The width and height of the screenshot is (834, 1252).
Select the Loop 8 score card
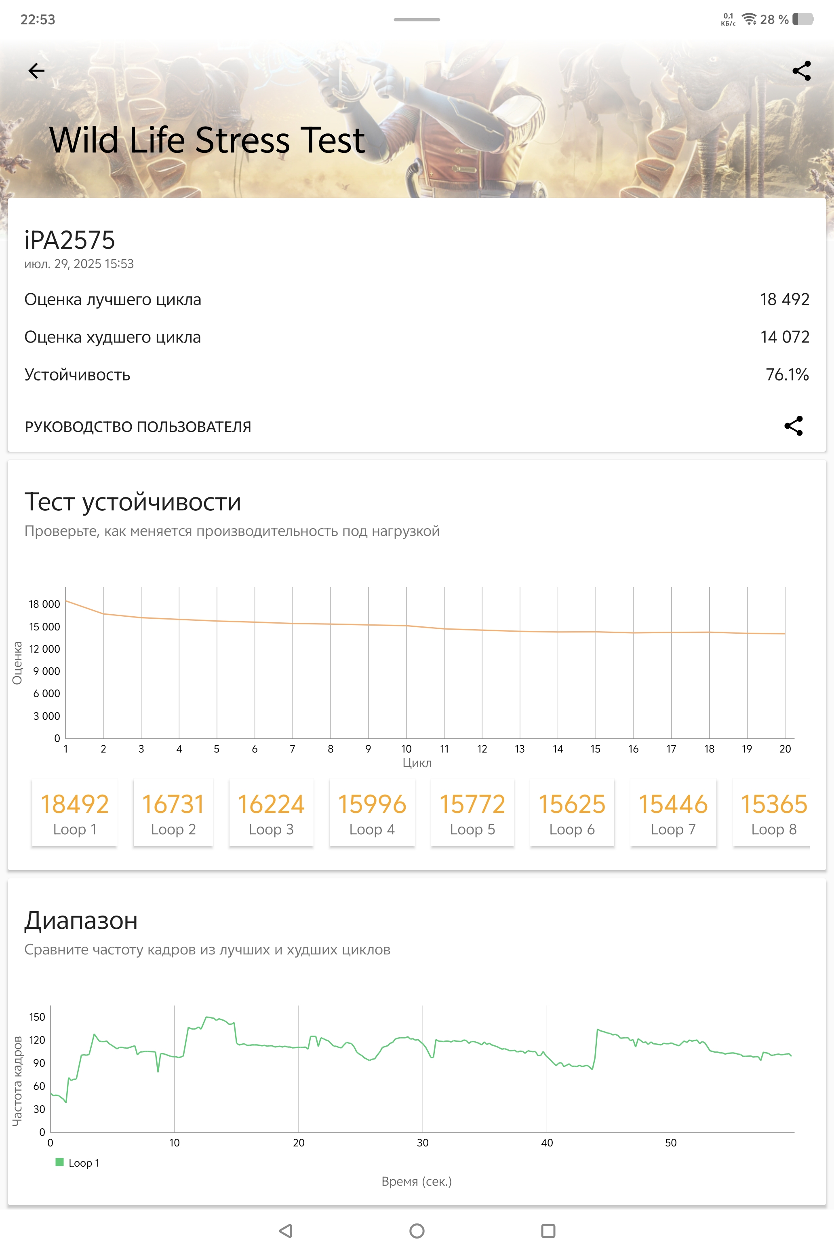[772, 812]
